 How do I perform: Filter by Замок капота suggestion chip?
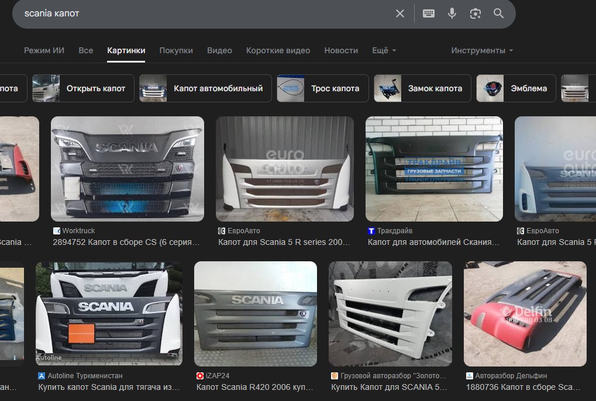(x=422, y=88)
